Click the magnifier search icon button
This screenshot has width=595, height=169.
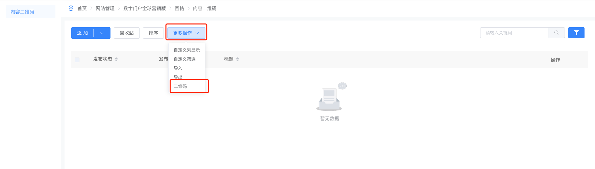[x=556, y=33]
